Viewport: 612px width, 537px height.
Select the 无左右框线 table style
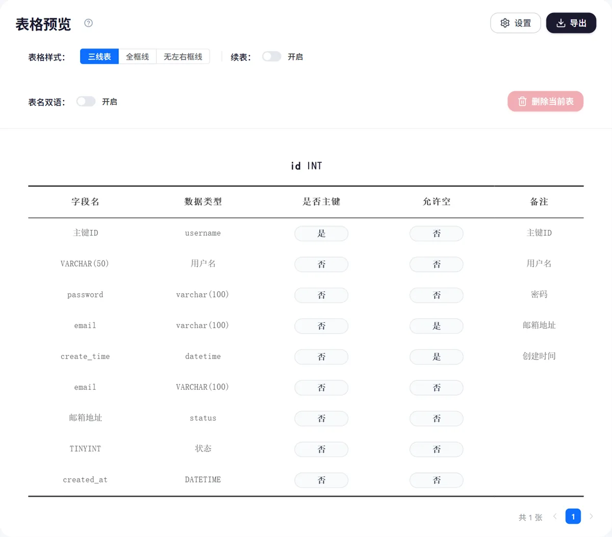[x=183, y=57]
